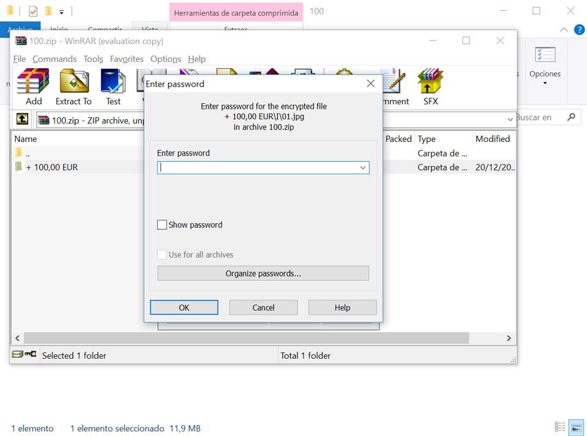Viewport: 587px width, 436px height.
Task: Open the WinRAR address bar dropdown
Action: point(510,120)
